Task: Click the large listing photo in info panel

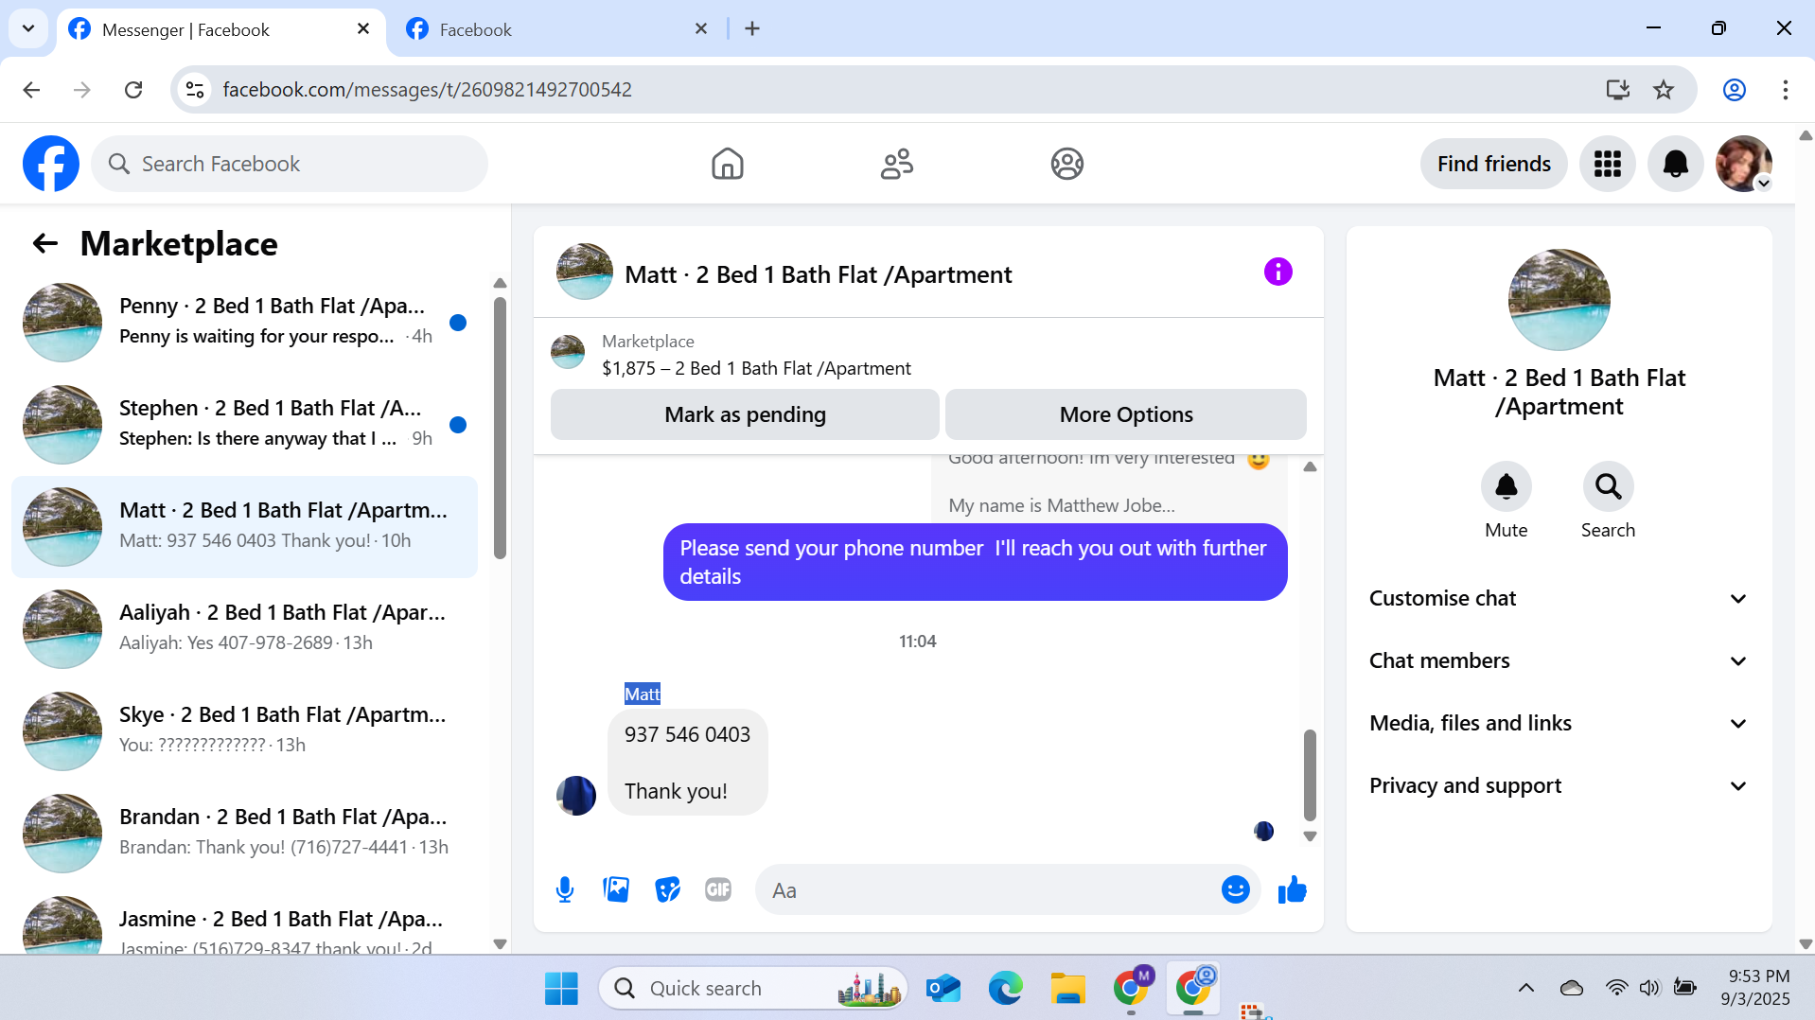Action: click(x=1559, y=300)
